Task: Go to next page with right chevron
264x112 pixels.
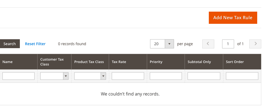Action: coord(255,44)
